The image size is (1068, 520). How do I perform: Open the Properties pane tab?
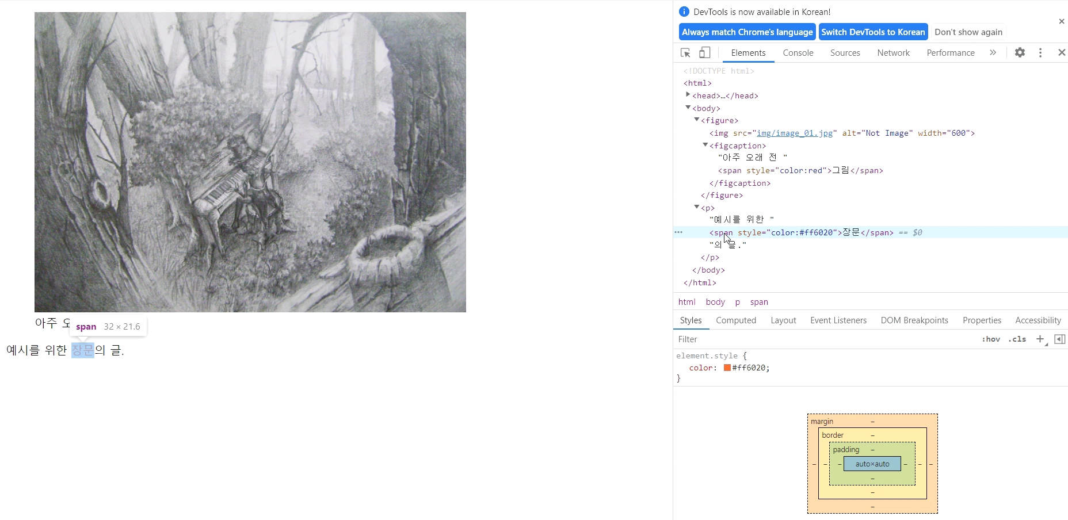[x=982, y=320]
